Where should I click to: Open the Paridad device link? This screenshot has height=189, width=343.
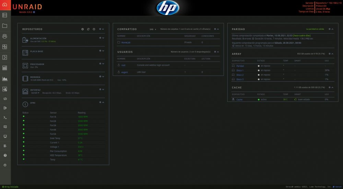(x=240, y=66)
